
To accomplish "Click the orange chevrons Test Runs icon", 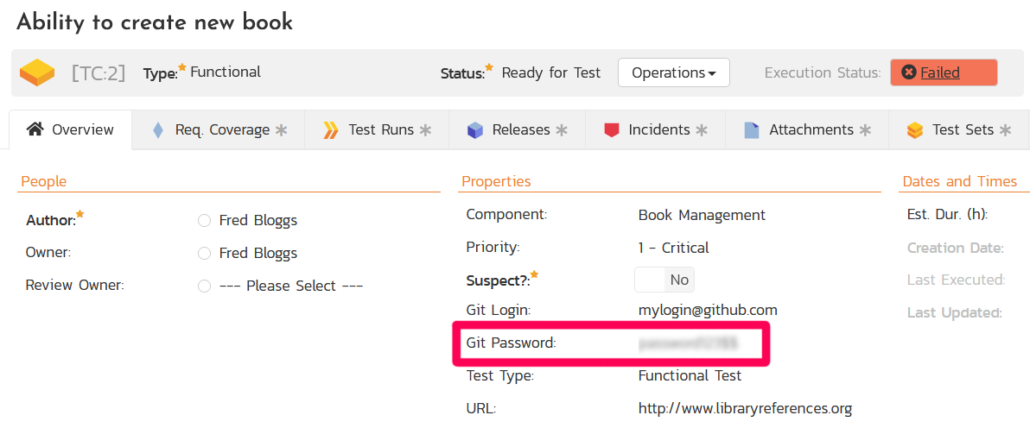I will pyautogui.click(x=330, y=130).
